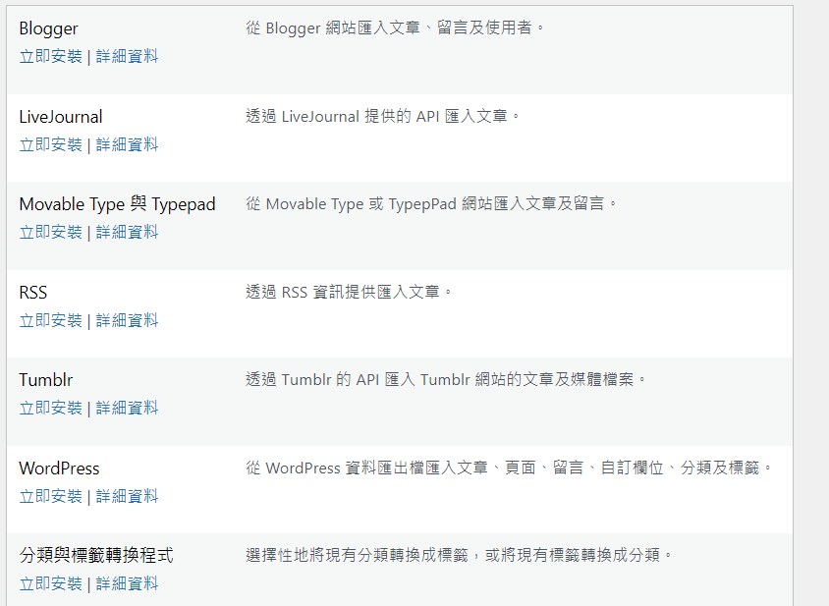Image resolution: width=829 pixels, height=606 pixels.
Task: Select the Blogger importer title
Action: coord(49,28)
